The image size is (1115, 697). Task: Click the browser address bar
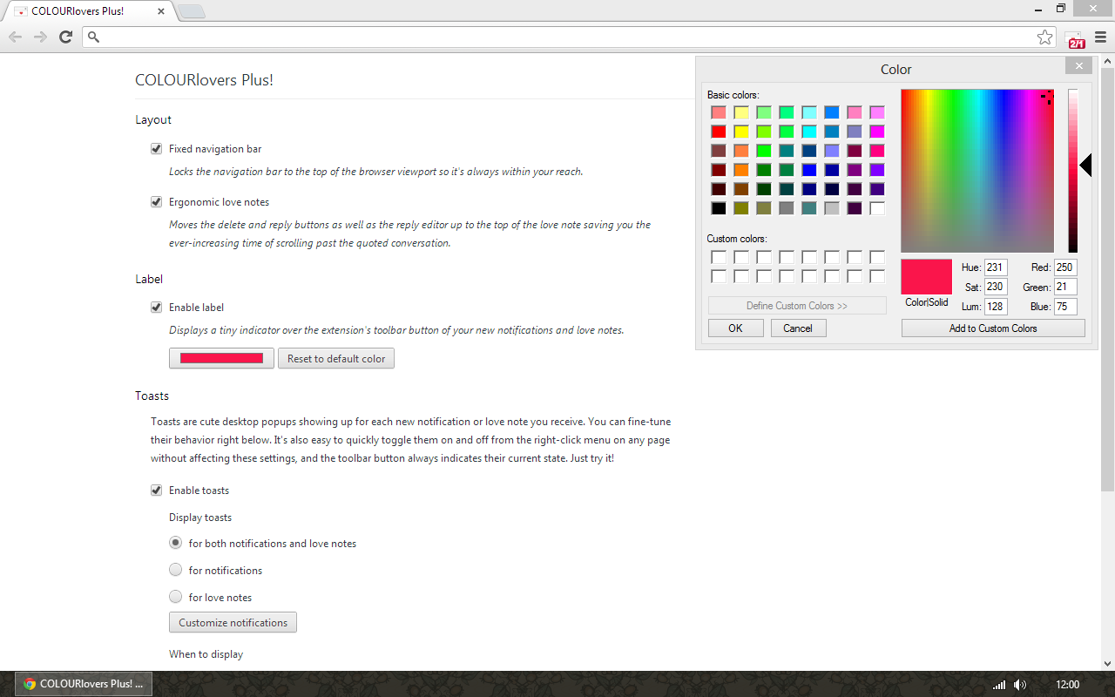[571, 37]
